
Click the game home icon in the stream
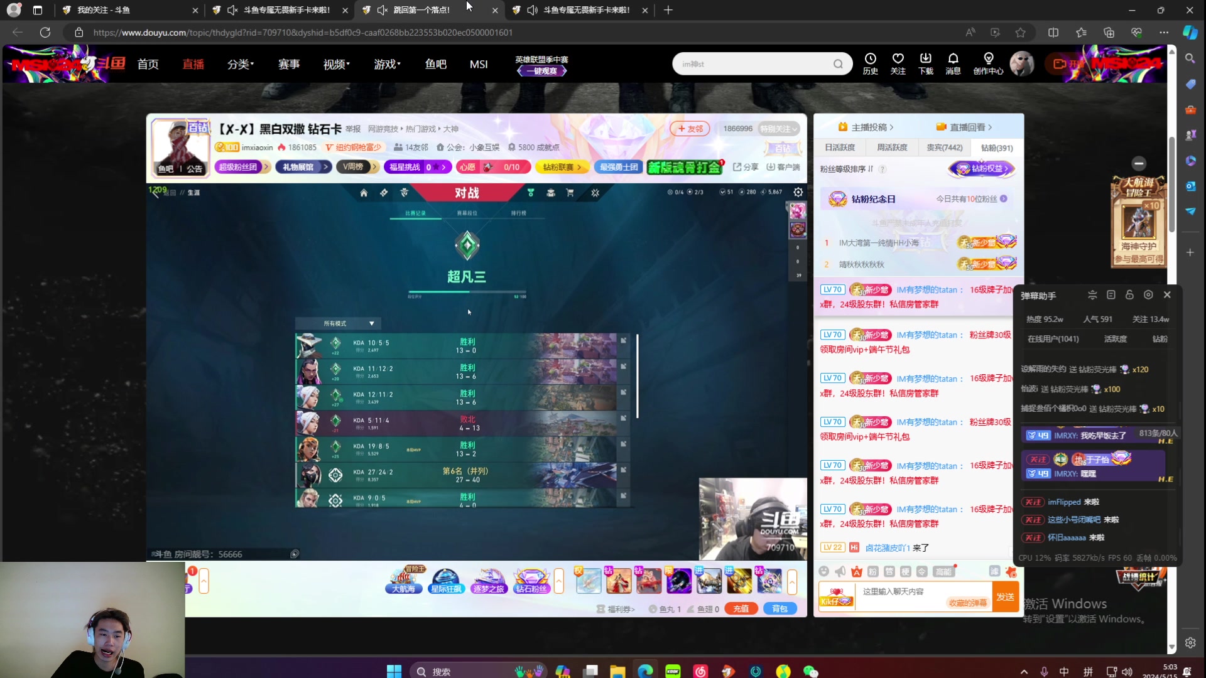click(x=364, y=193)
